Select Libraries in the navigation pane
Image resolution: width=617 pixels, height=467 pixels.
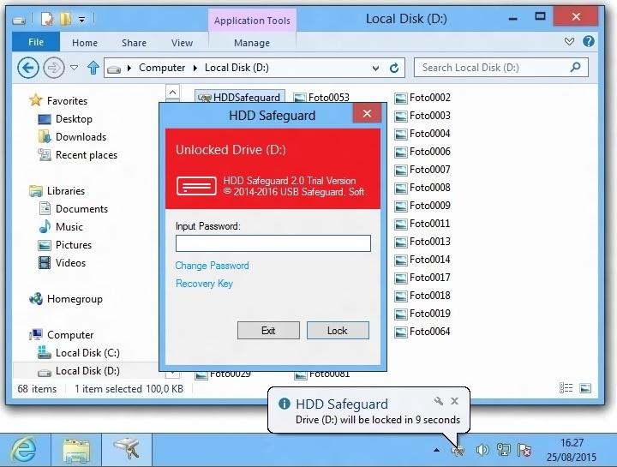66,191
